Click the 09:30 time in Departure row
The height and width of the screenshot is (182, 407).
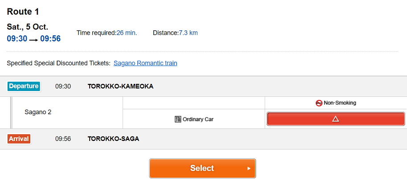click(x=63, y=86)
